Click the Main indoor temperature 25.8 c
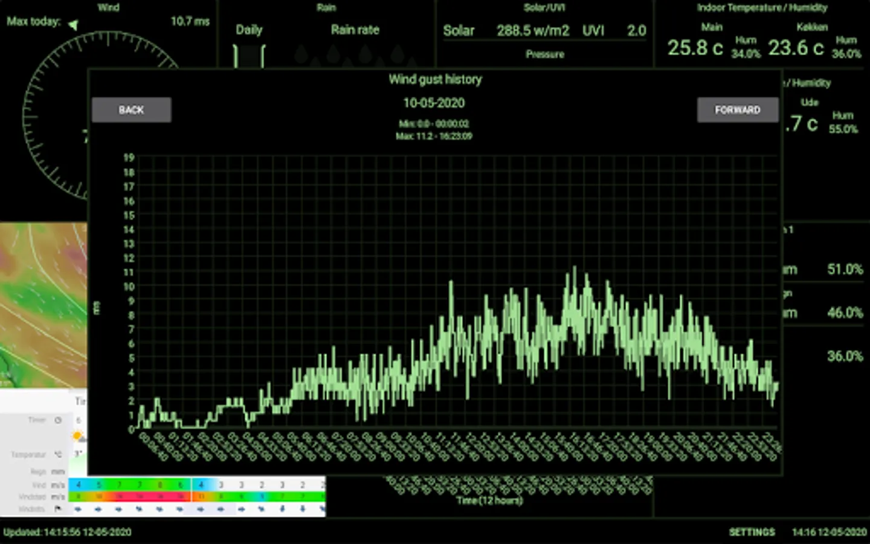This screenshot has height=544, width=870. coord(695,48)
